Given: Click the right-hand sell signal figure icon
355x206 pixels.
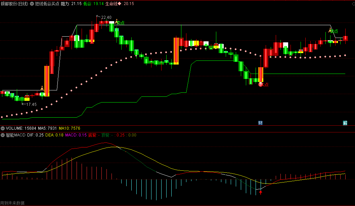Looking at the screenshot, I should coord(330,30).
